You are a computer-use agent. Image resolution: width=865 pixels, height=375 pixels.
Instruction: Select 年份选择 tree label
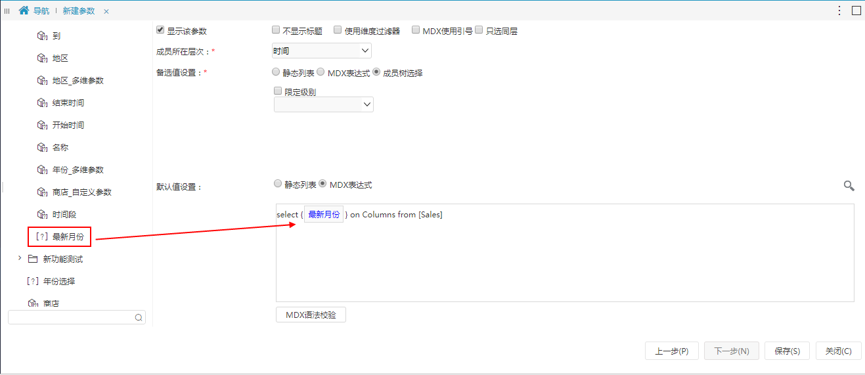click(x=59, y=282)
